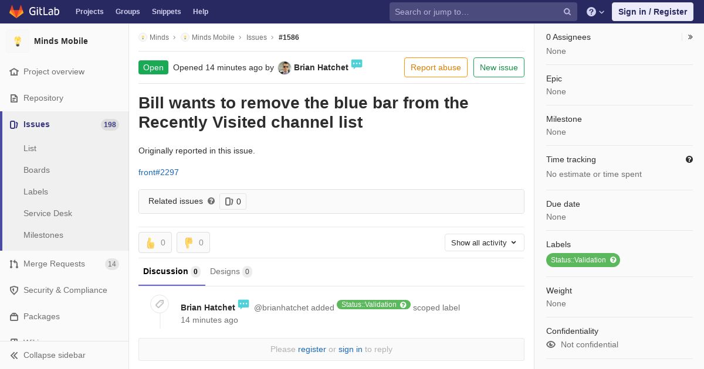Open the Help question mark menu
This screenshot has height=369, width=704.
point(595,12)
